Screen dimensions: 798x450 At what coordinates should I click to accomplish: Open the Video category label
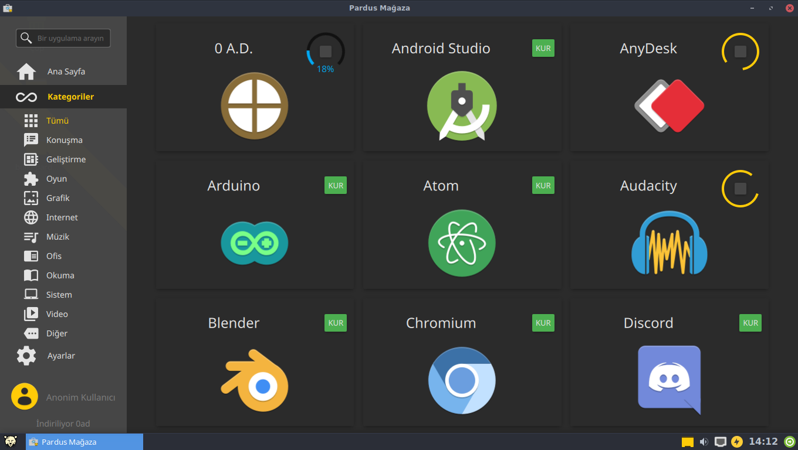(x=57, y=314)
